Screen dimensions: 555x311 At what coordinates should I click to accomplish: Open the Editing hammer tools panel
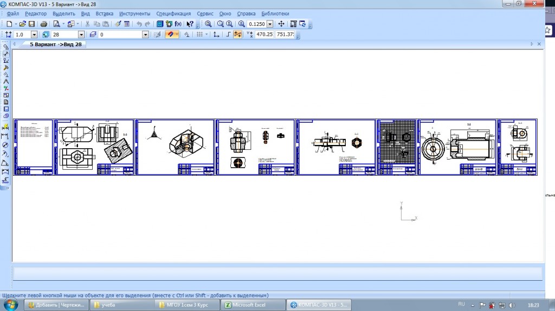pos(5,68)
